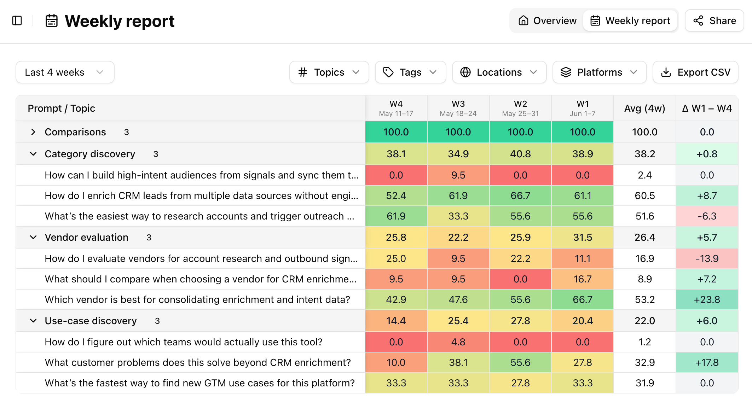
Task: Click the 10.0 cell in W4 column
Action: click(396, 362)
